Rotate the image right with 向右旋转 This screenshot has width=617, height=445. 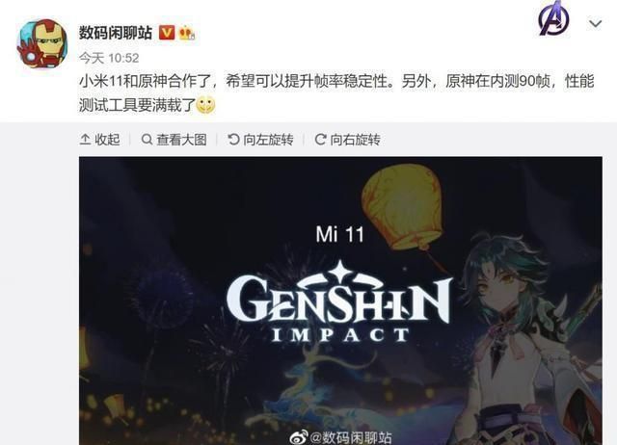347,140
